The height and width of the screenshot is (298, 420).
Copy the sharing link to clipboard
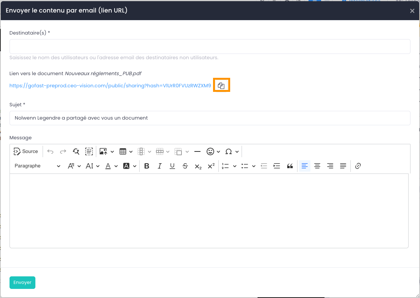pos(221,86)
